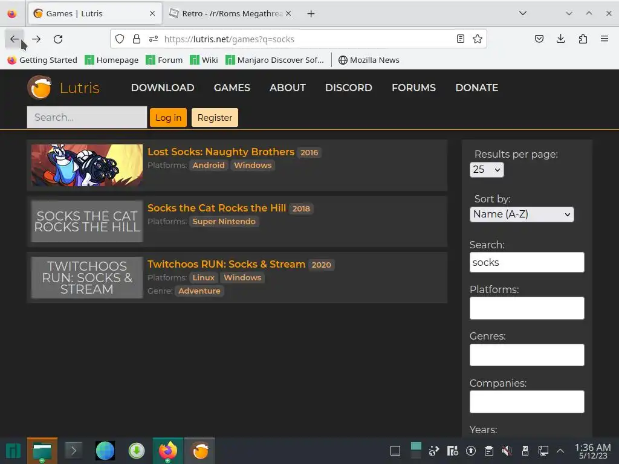This screenshot has height=464, width=619.
Task: Click the Platforms filter field
Action: tap(527, 308)
